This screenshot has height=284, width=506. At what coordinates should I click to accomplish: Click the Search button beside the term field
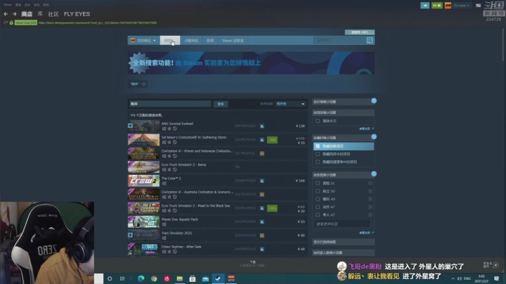point(221,104)
